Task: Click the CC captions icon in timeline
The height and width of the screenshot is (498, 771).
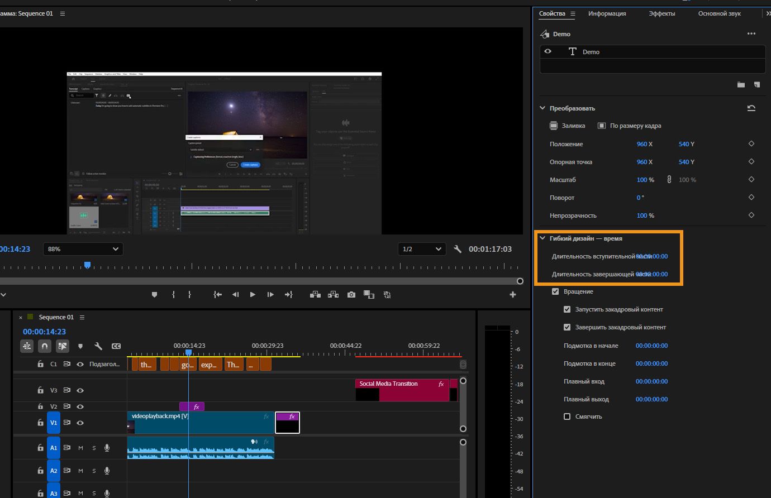Action: pos(116,346)
